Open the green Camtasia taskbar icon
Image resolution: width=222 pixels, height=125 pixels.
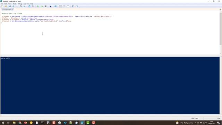pyautogui.click(x=88, y=123)
